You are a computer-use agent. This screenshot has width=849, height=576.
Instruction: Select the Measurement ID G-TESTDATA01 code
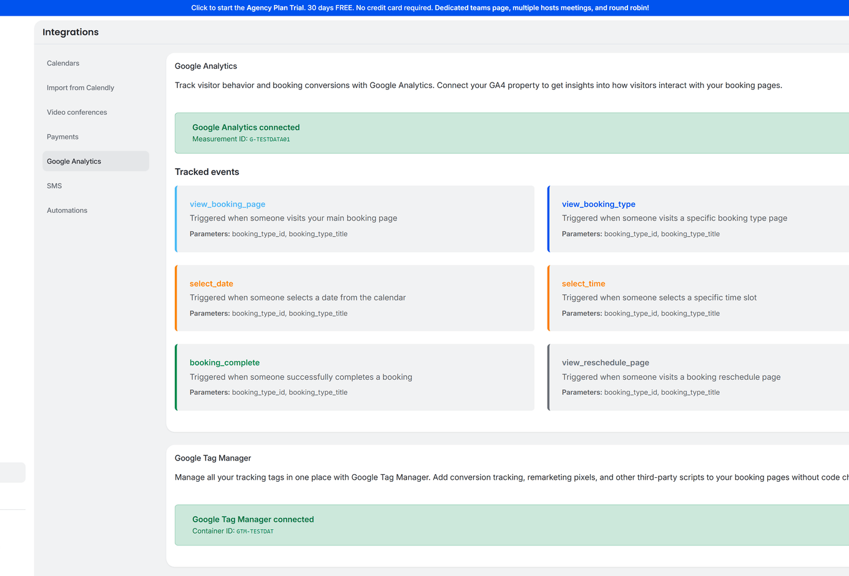point(270,139)
